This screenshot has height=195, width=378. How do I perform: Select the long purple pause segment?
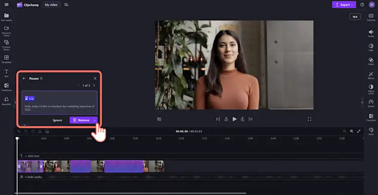(123, 166)
